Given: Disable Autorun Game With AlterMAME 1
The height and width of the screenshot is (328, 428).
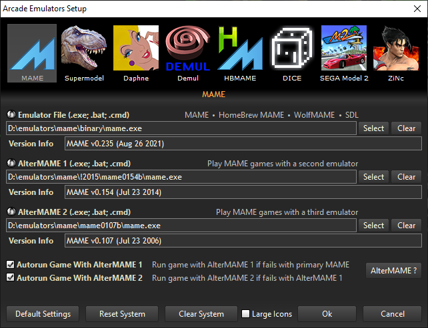Looking at the screenshot, I should [x=10, y=264].
